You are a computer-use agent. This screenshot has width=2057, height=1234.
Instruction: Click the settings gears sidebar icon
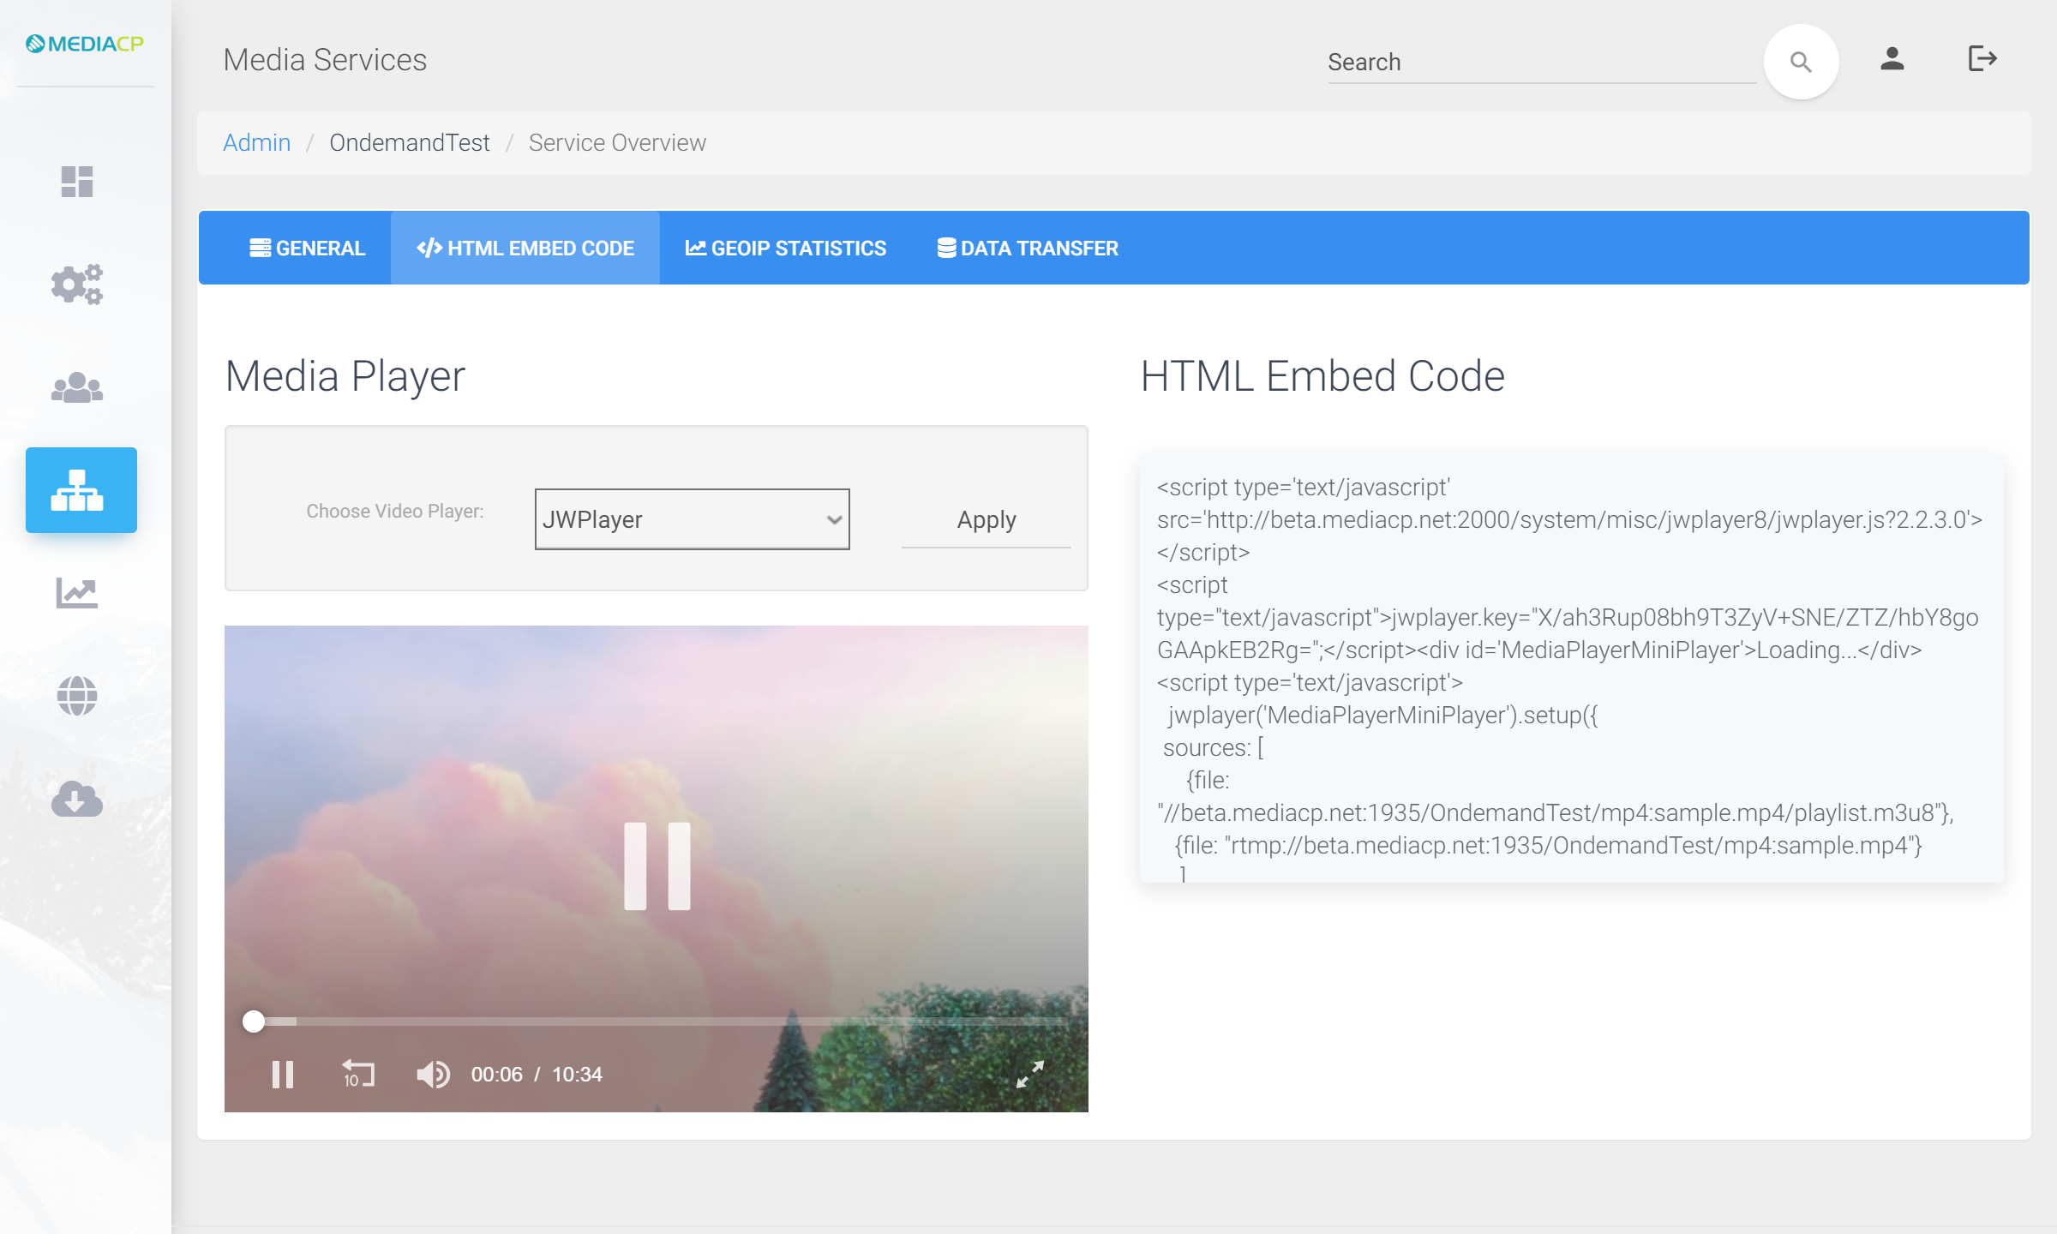(77, 285)
